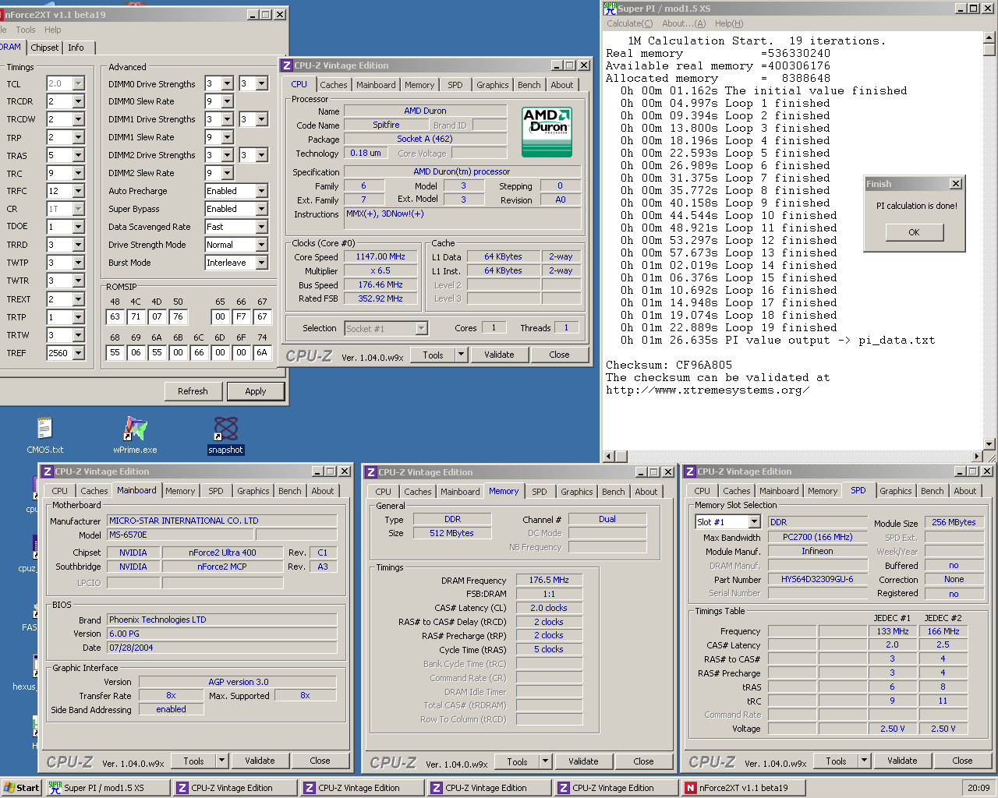Click the Checksum: CF96A805 line

pyautogui.click(x=669, y=365)
